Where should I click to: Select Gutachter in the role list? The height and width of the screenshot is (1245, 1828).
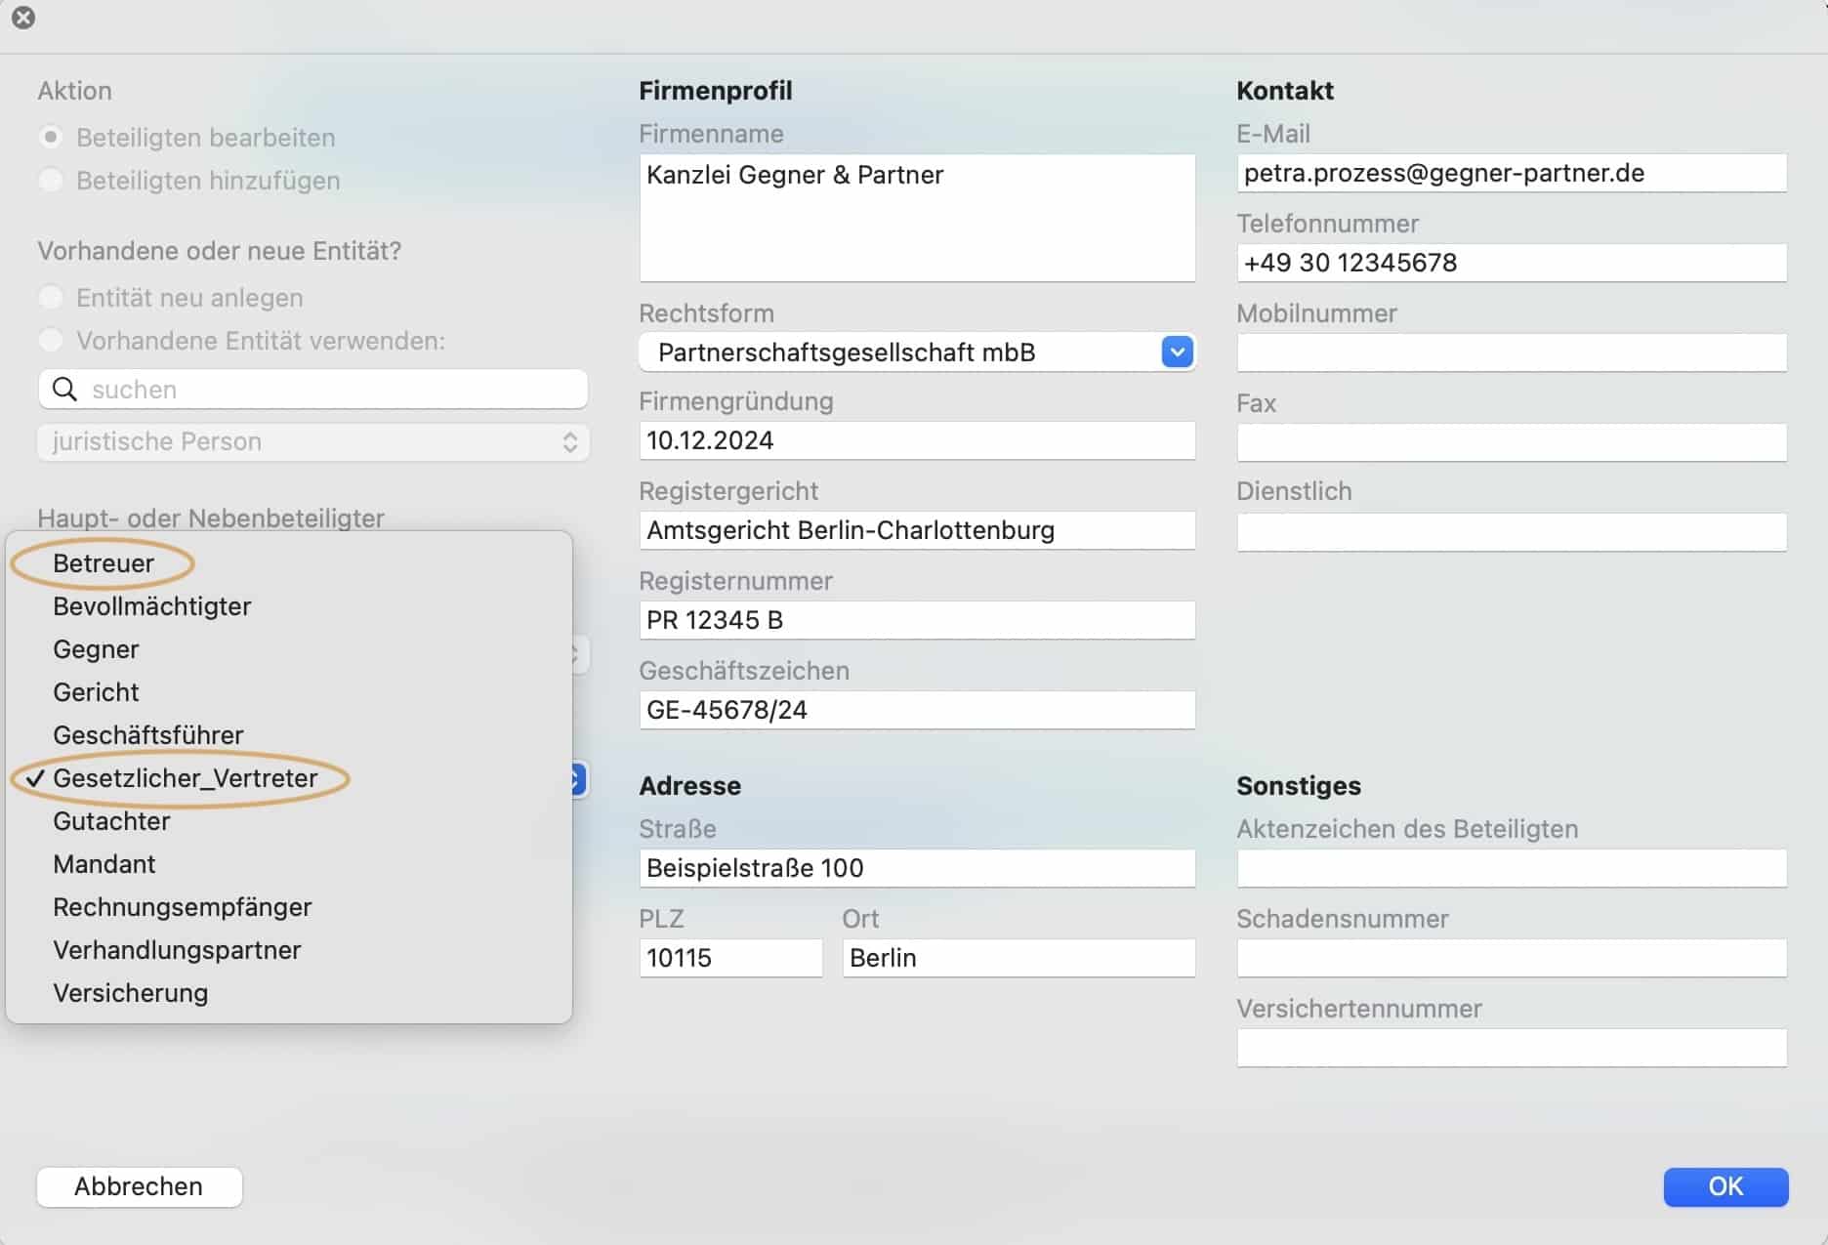pyautogui.click(x=289, y=821)
